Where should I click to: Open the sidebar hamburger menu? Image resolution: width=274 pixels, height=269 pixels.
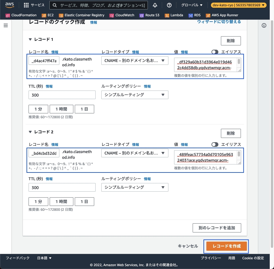pyautogui.click(x=6, y=25)
